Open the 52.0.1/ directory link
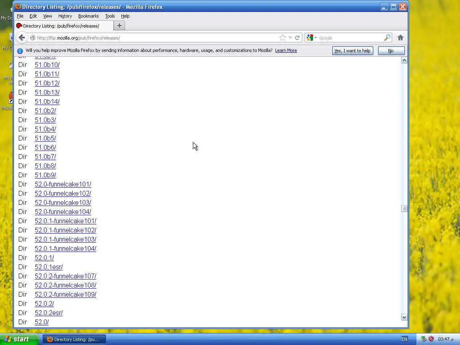Screen dimensions: 460x345 pos(44,258)
